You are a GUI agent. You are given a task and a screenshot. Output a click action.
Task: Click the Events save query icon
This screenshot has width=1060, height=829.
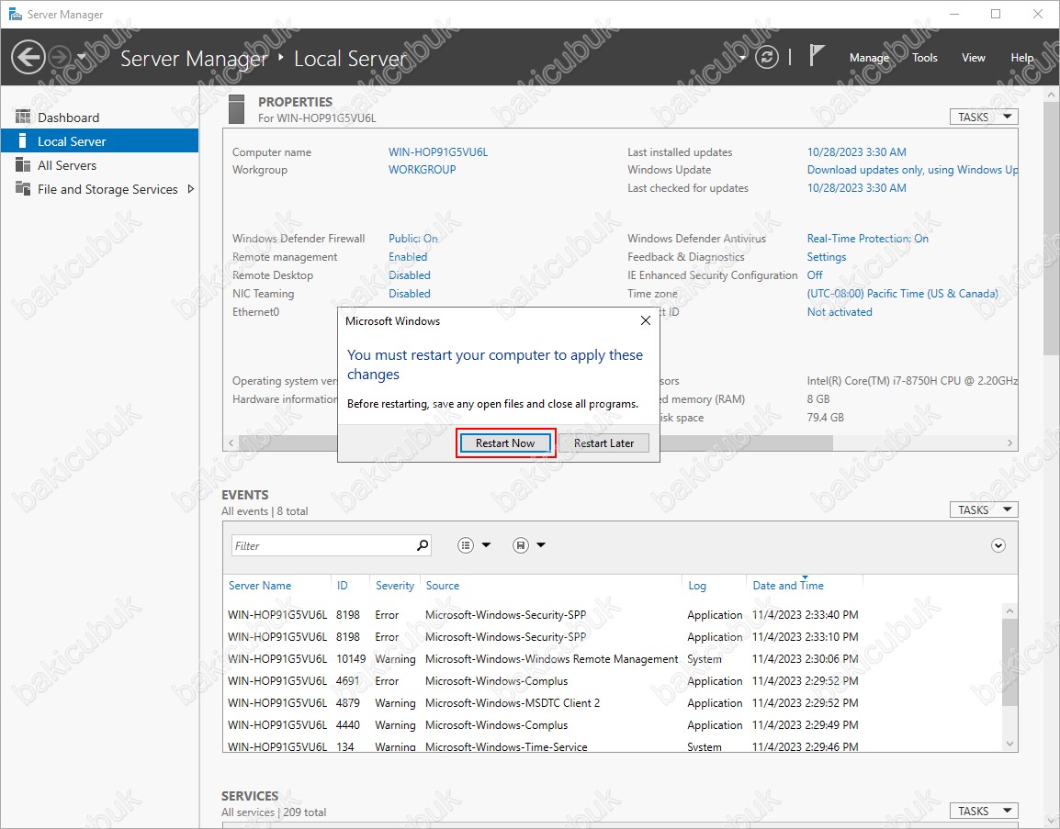point(521,545)
